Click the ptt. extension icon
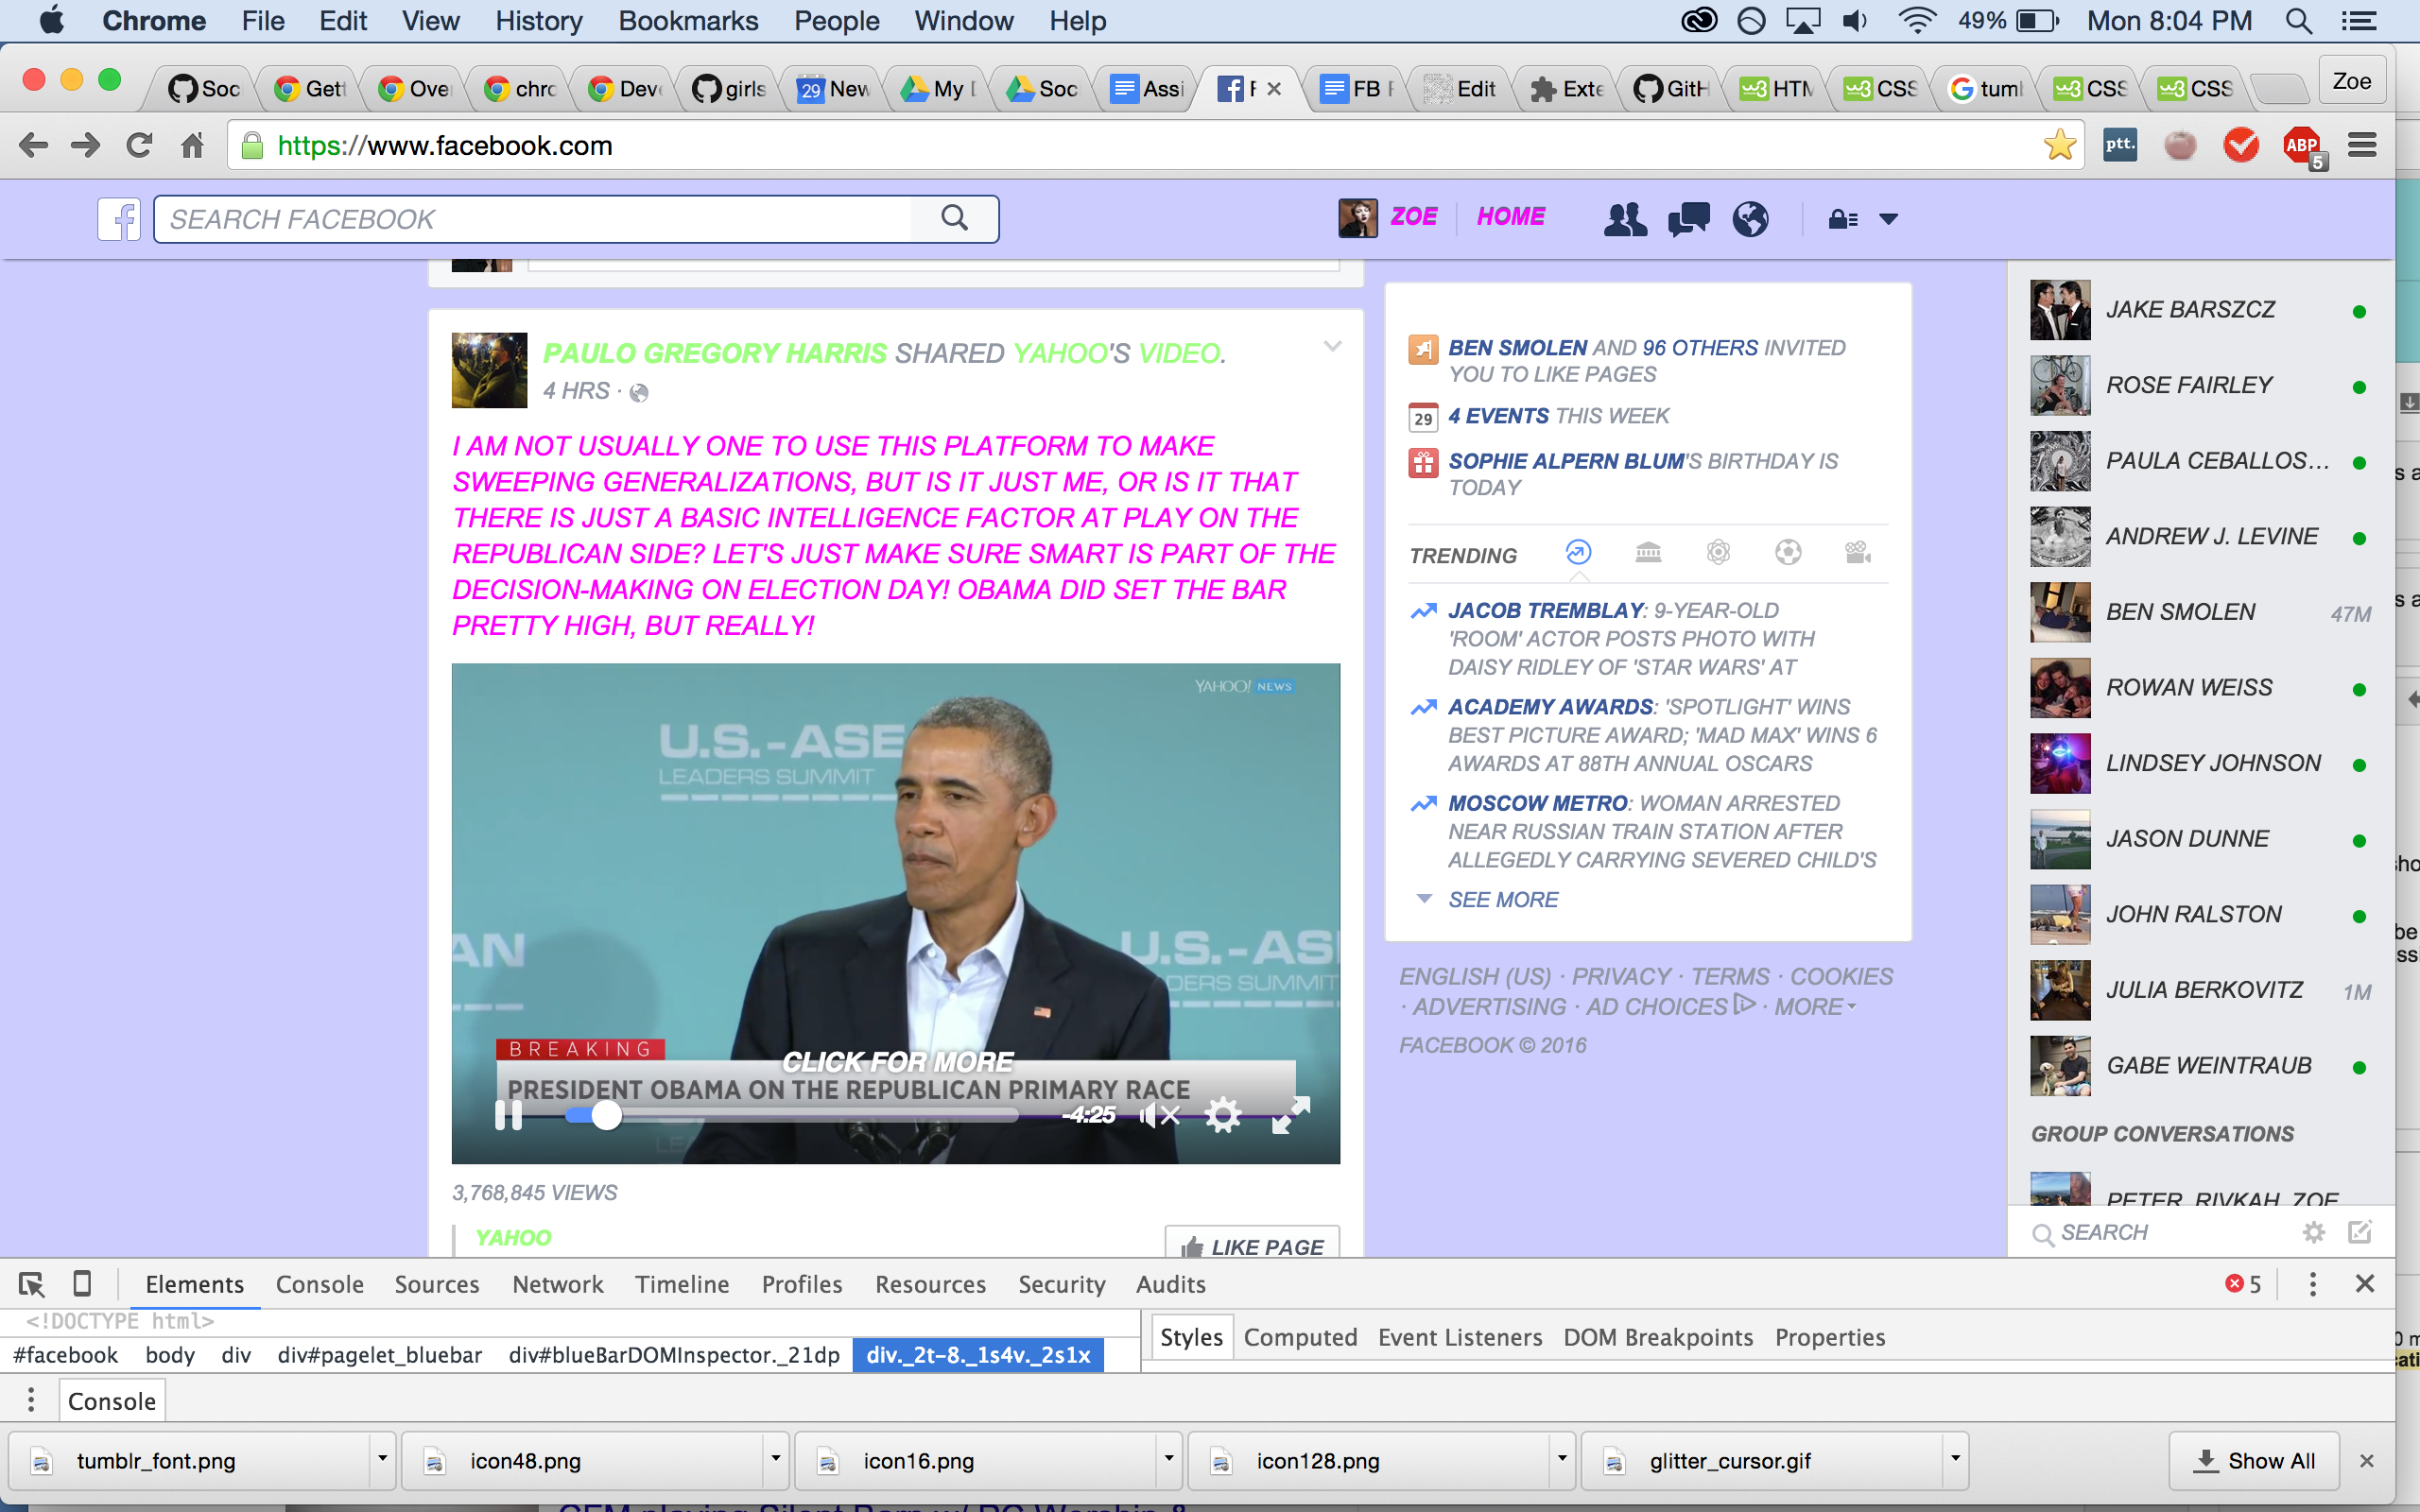 (2120, 145)
